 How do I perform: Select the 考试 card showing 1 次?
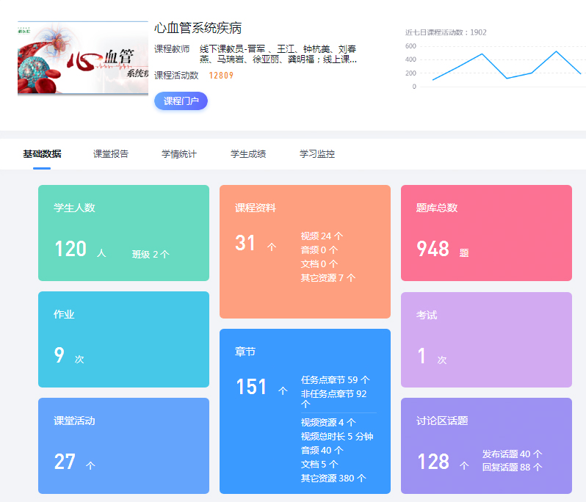[486, 339]
